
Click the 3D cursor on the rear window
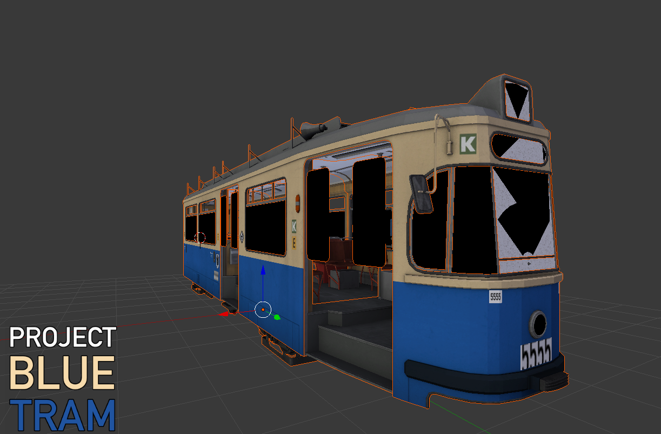[x=200, y=237]
